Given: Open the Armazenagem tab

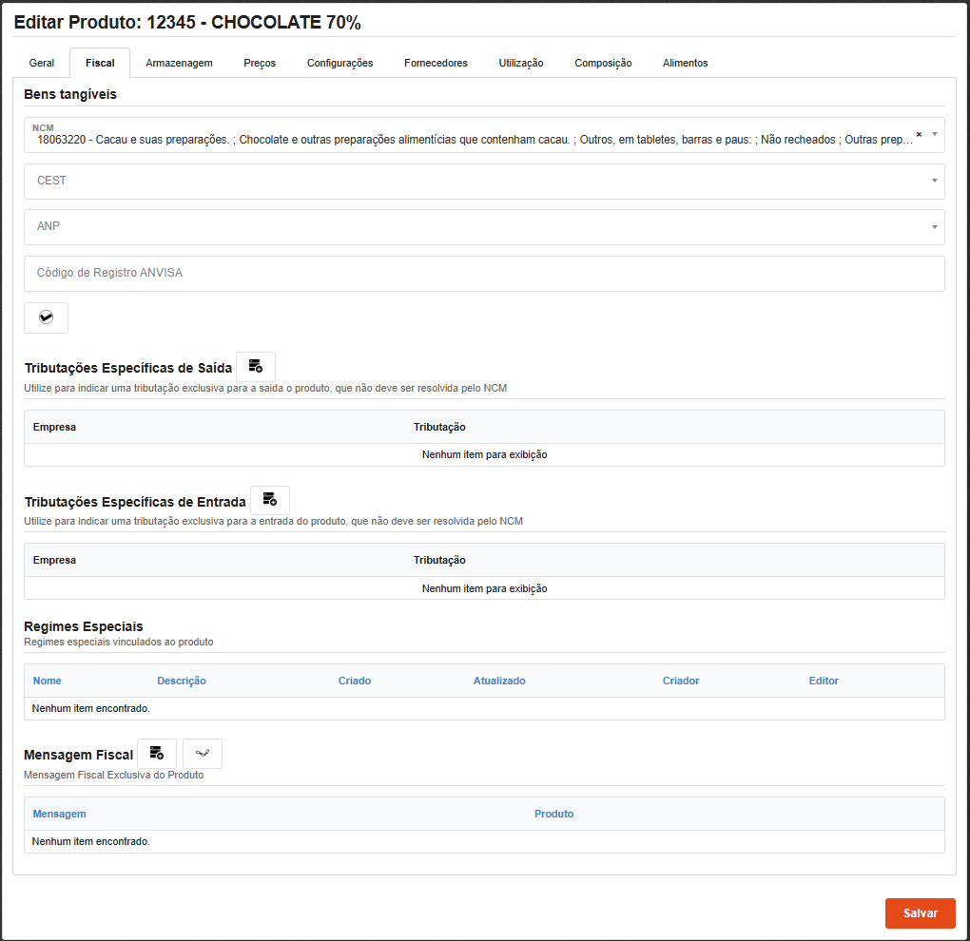Looking at the screenshot, I should (179, 63).
